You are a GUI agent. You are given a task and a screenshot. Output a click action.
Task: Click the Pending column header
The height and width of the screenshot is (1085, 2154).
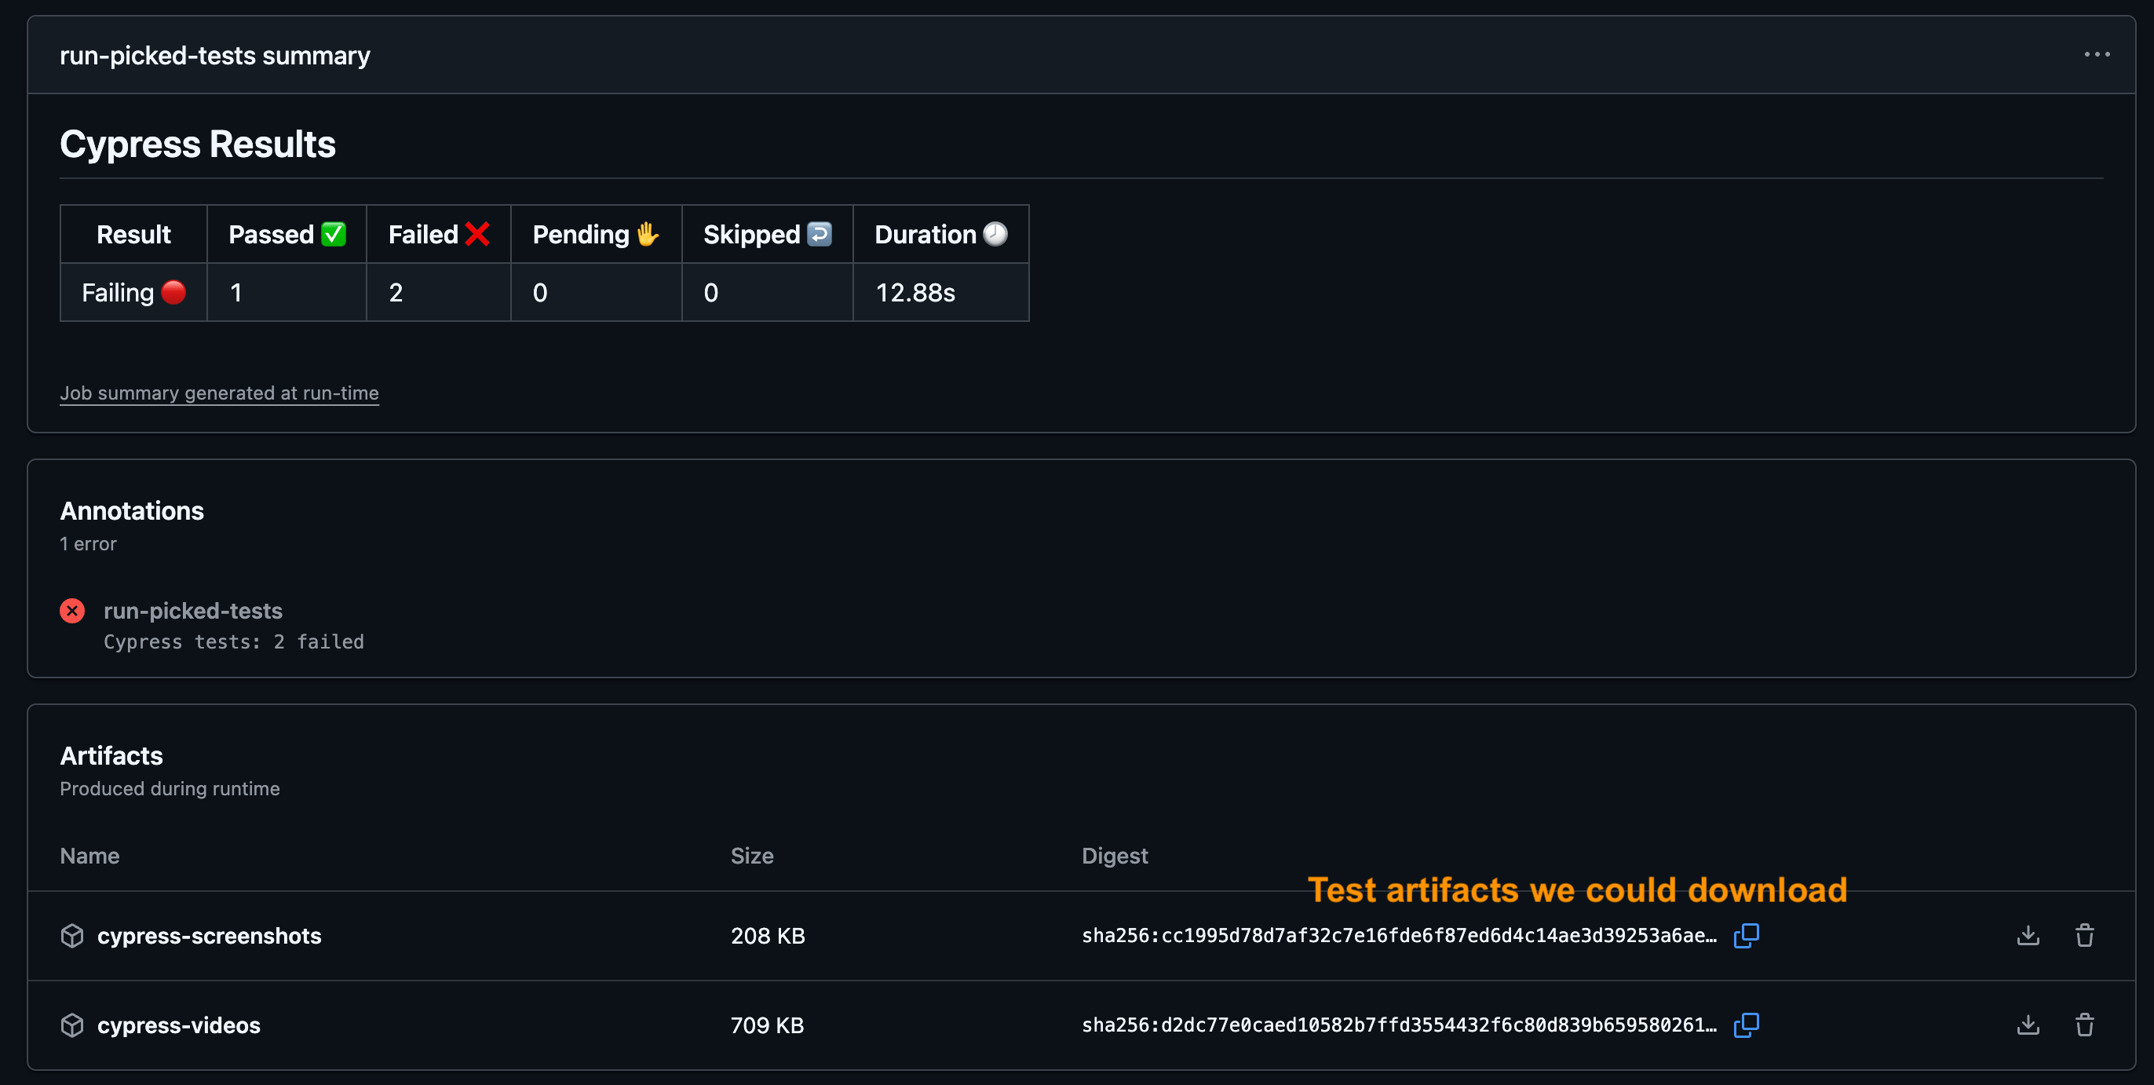point(597,234)
